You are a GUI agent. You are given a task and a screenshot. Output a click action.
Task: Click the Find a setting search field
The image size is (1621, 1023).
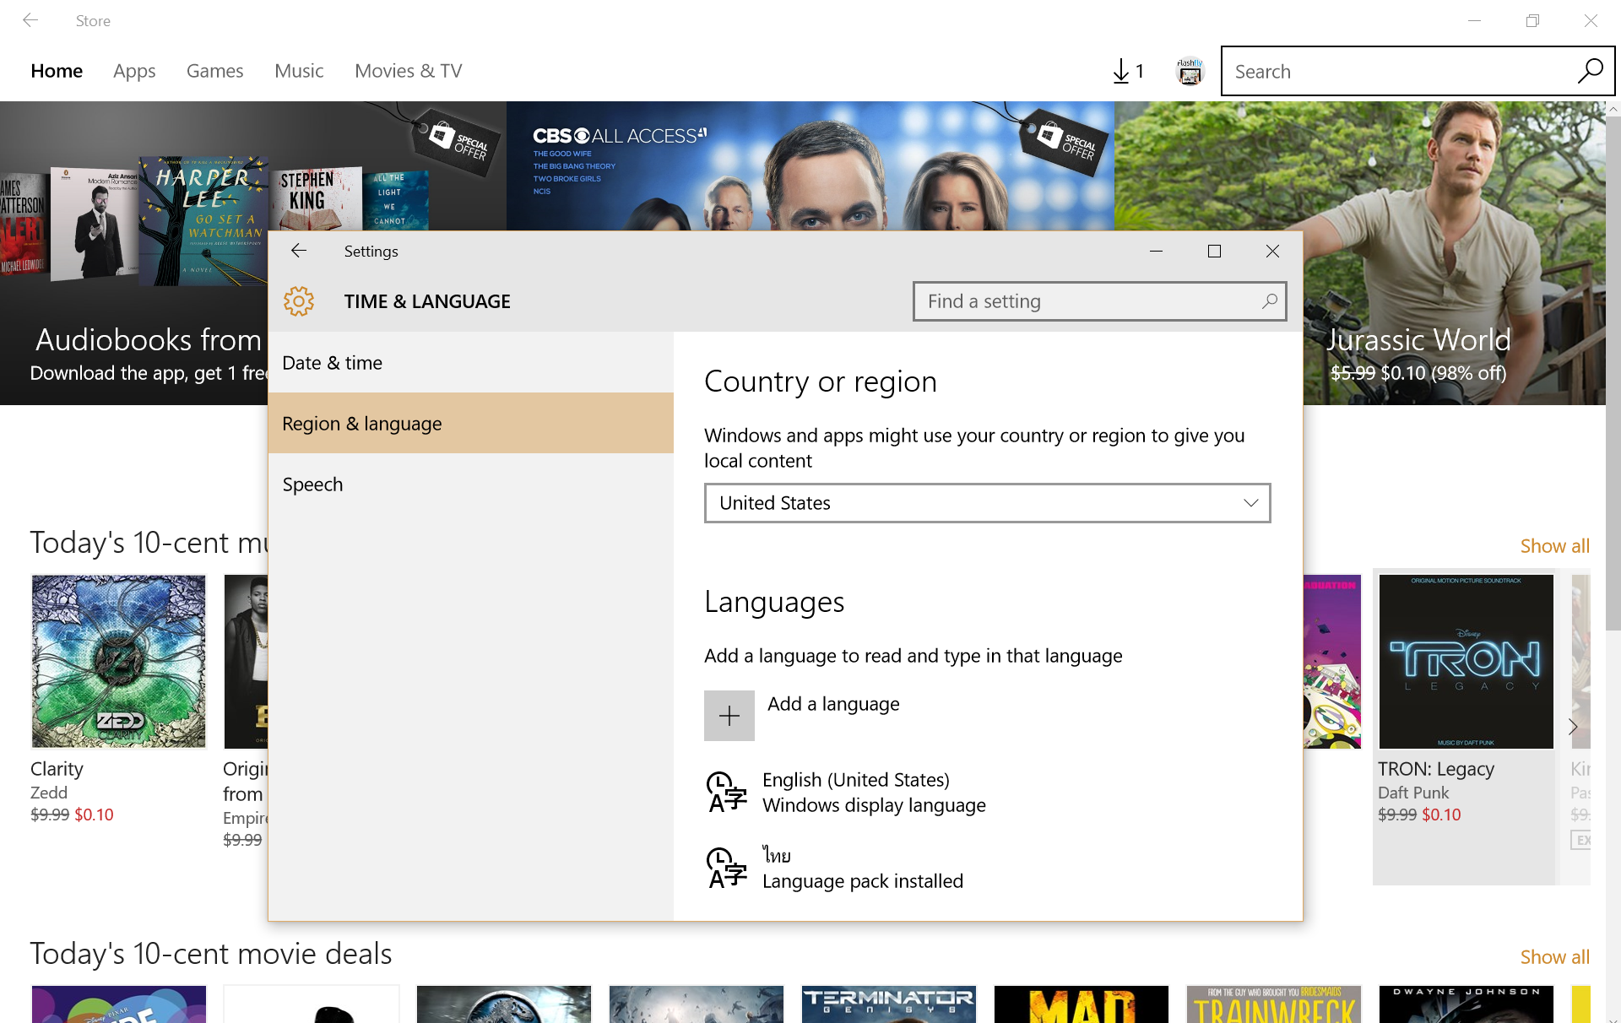pos(1085,301)
